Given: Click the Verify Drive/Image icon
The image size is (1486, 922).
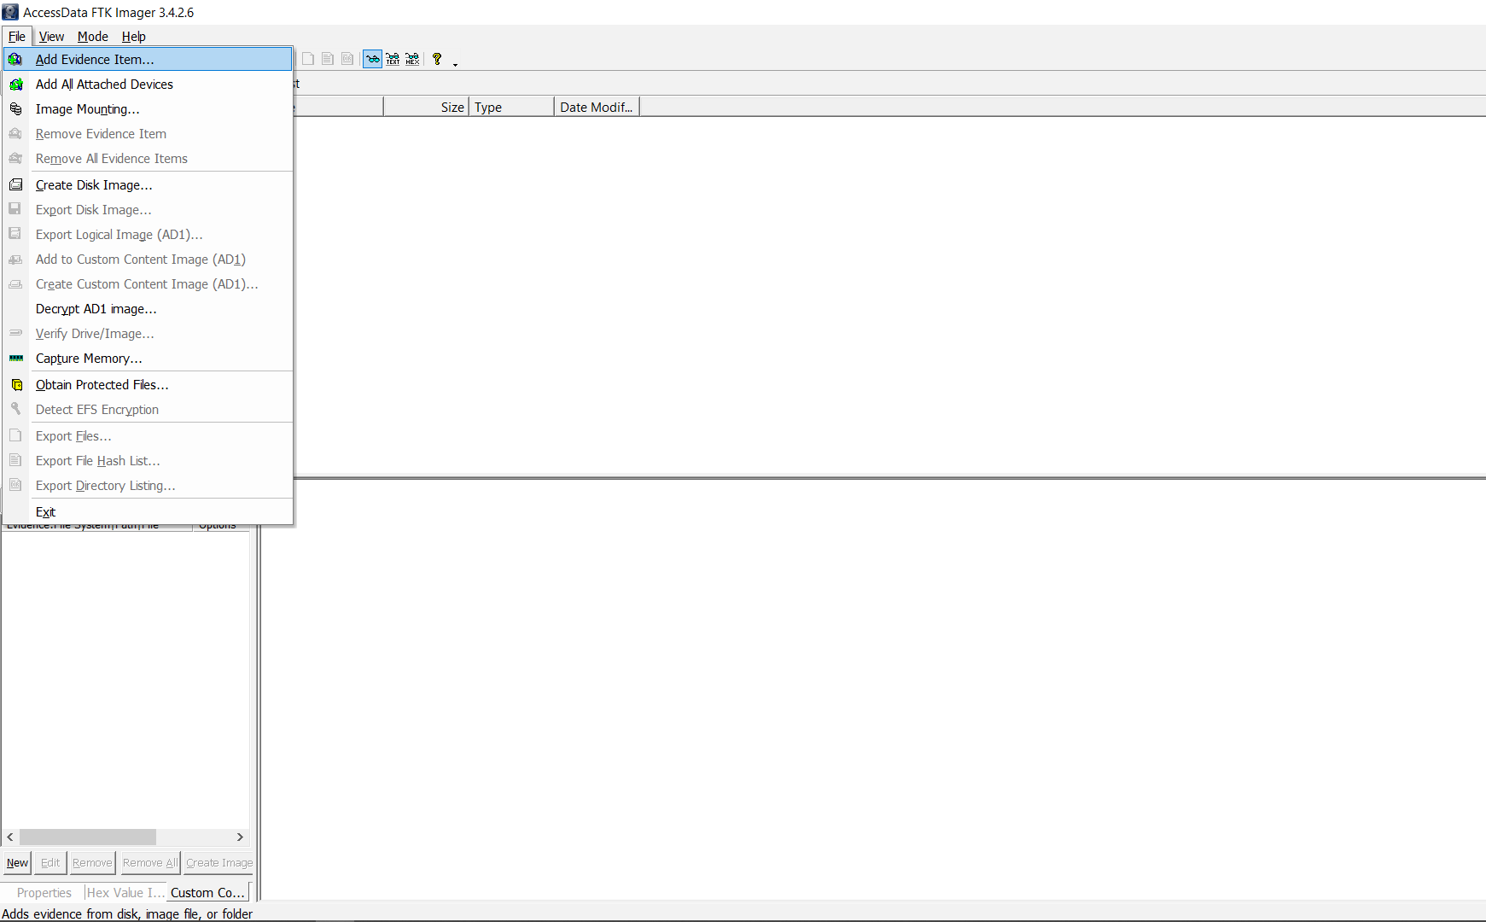Looking at the screenshot, I should point(15,333).
